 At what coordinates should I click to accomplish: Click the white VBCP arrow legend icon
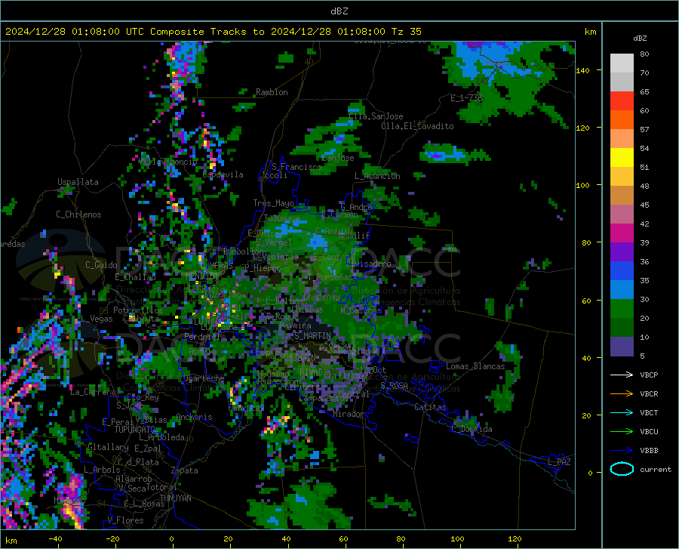[x=622, y=375]
